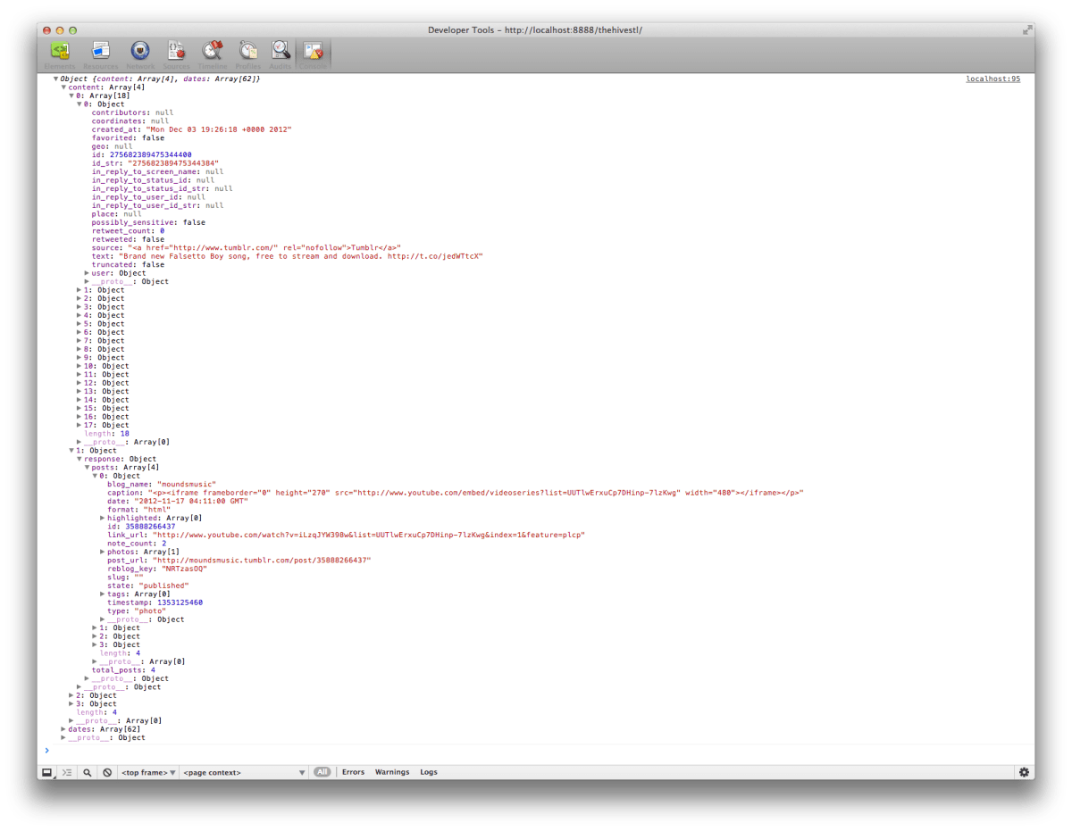Click the iframe caption string

tap(475, 494)
